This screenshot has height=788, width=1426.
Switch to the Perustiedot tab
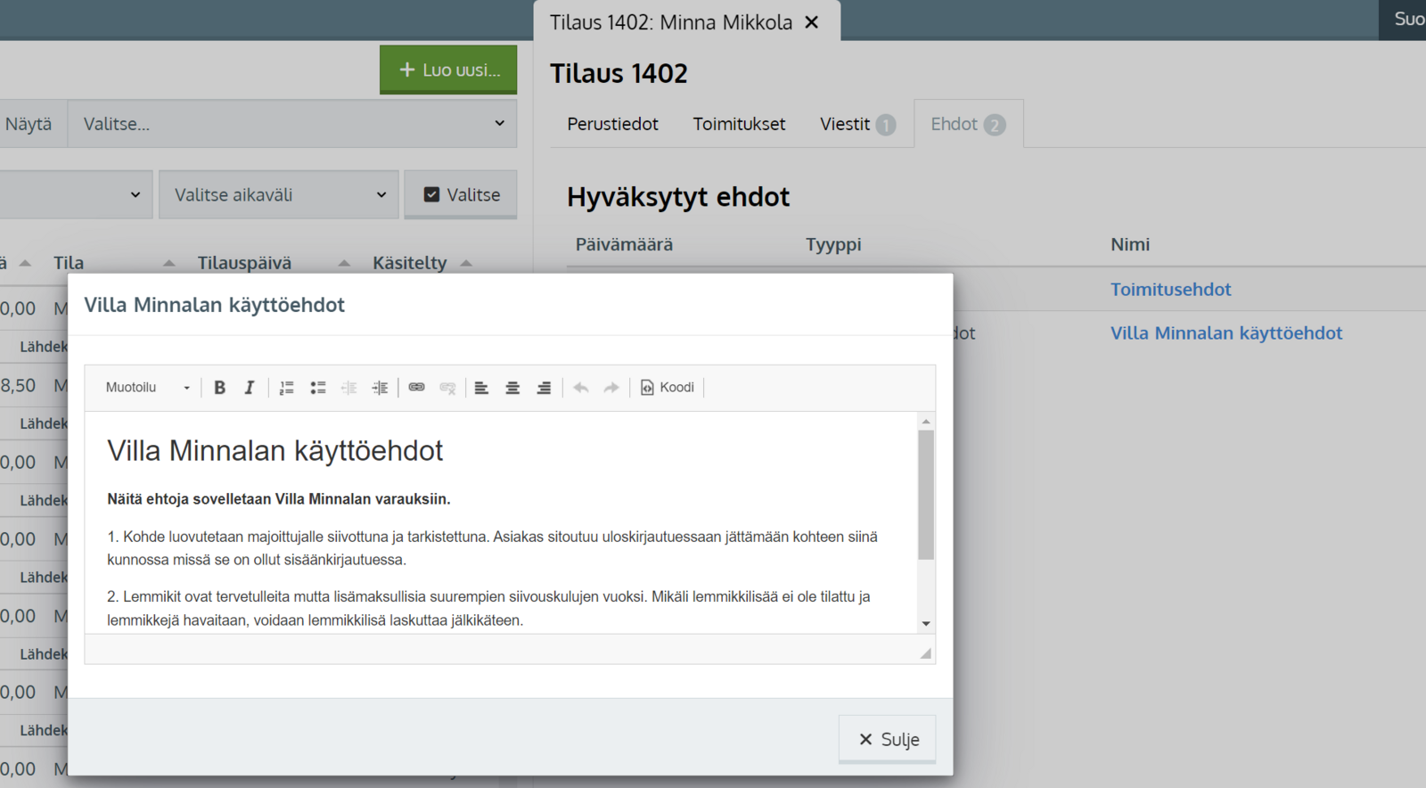(x=612, y=124)
